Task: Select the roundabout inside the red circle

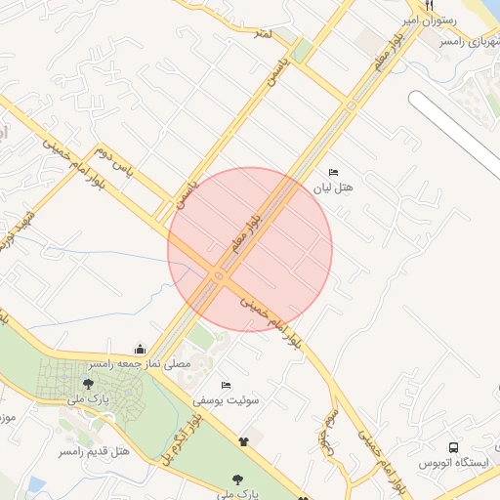Action: (x=219, y=276)
